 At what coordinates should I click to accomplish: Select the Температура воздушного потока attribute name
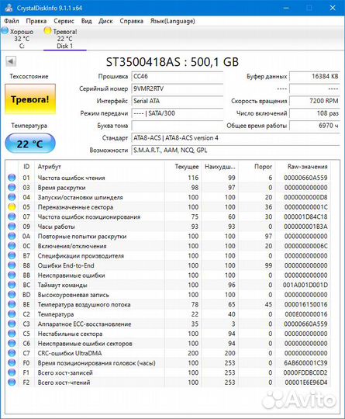(x=84, y=305)
